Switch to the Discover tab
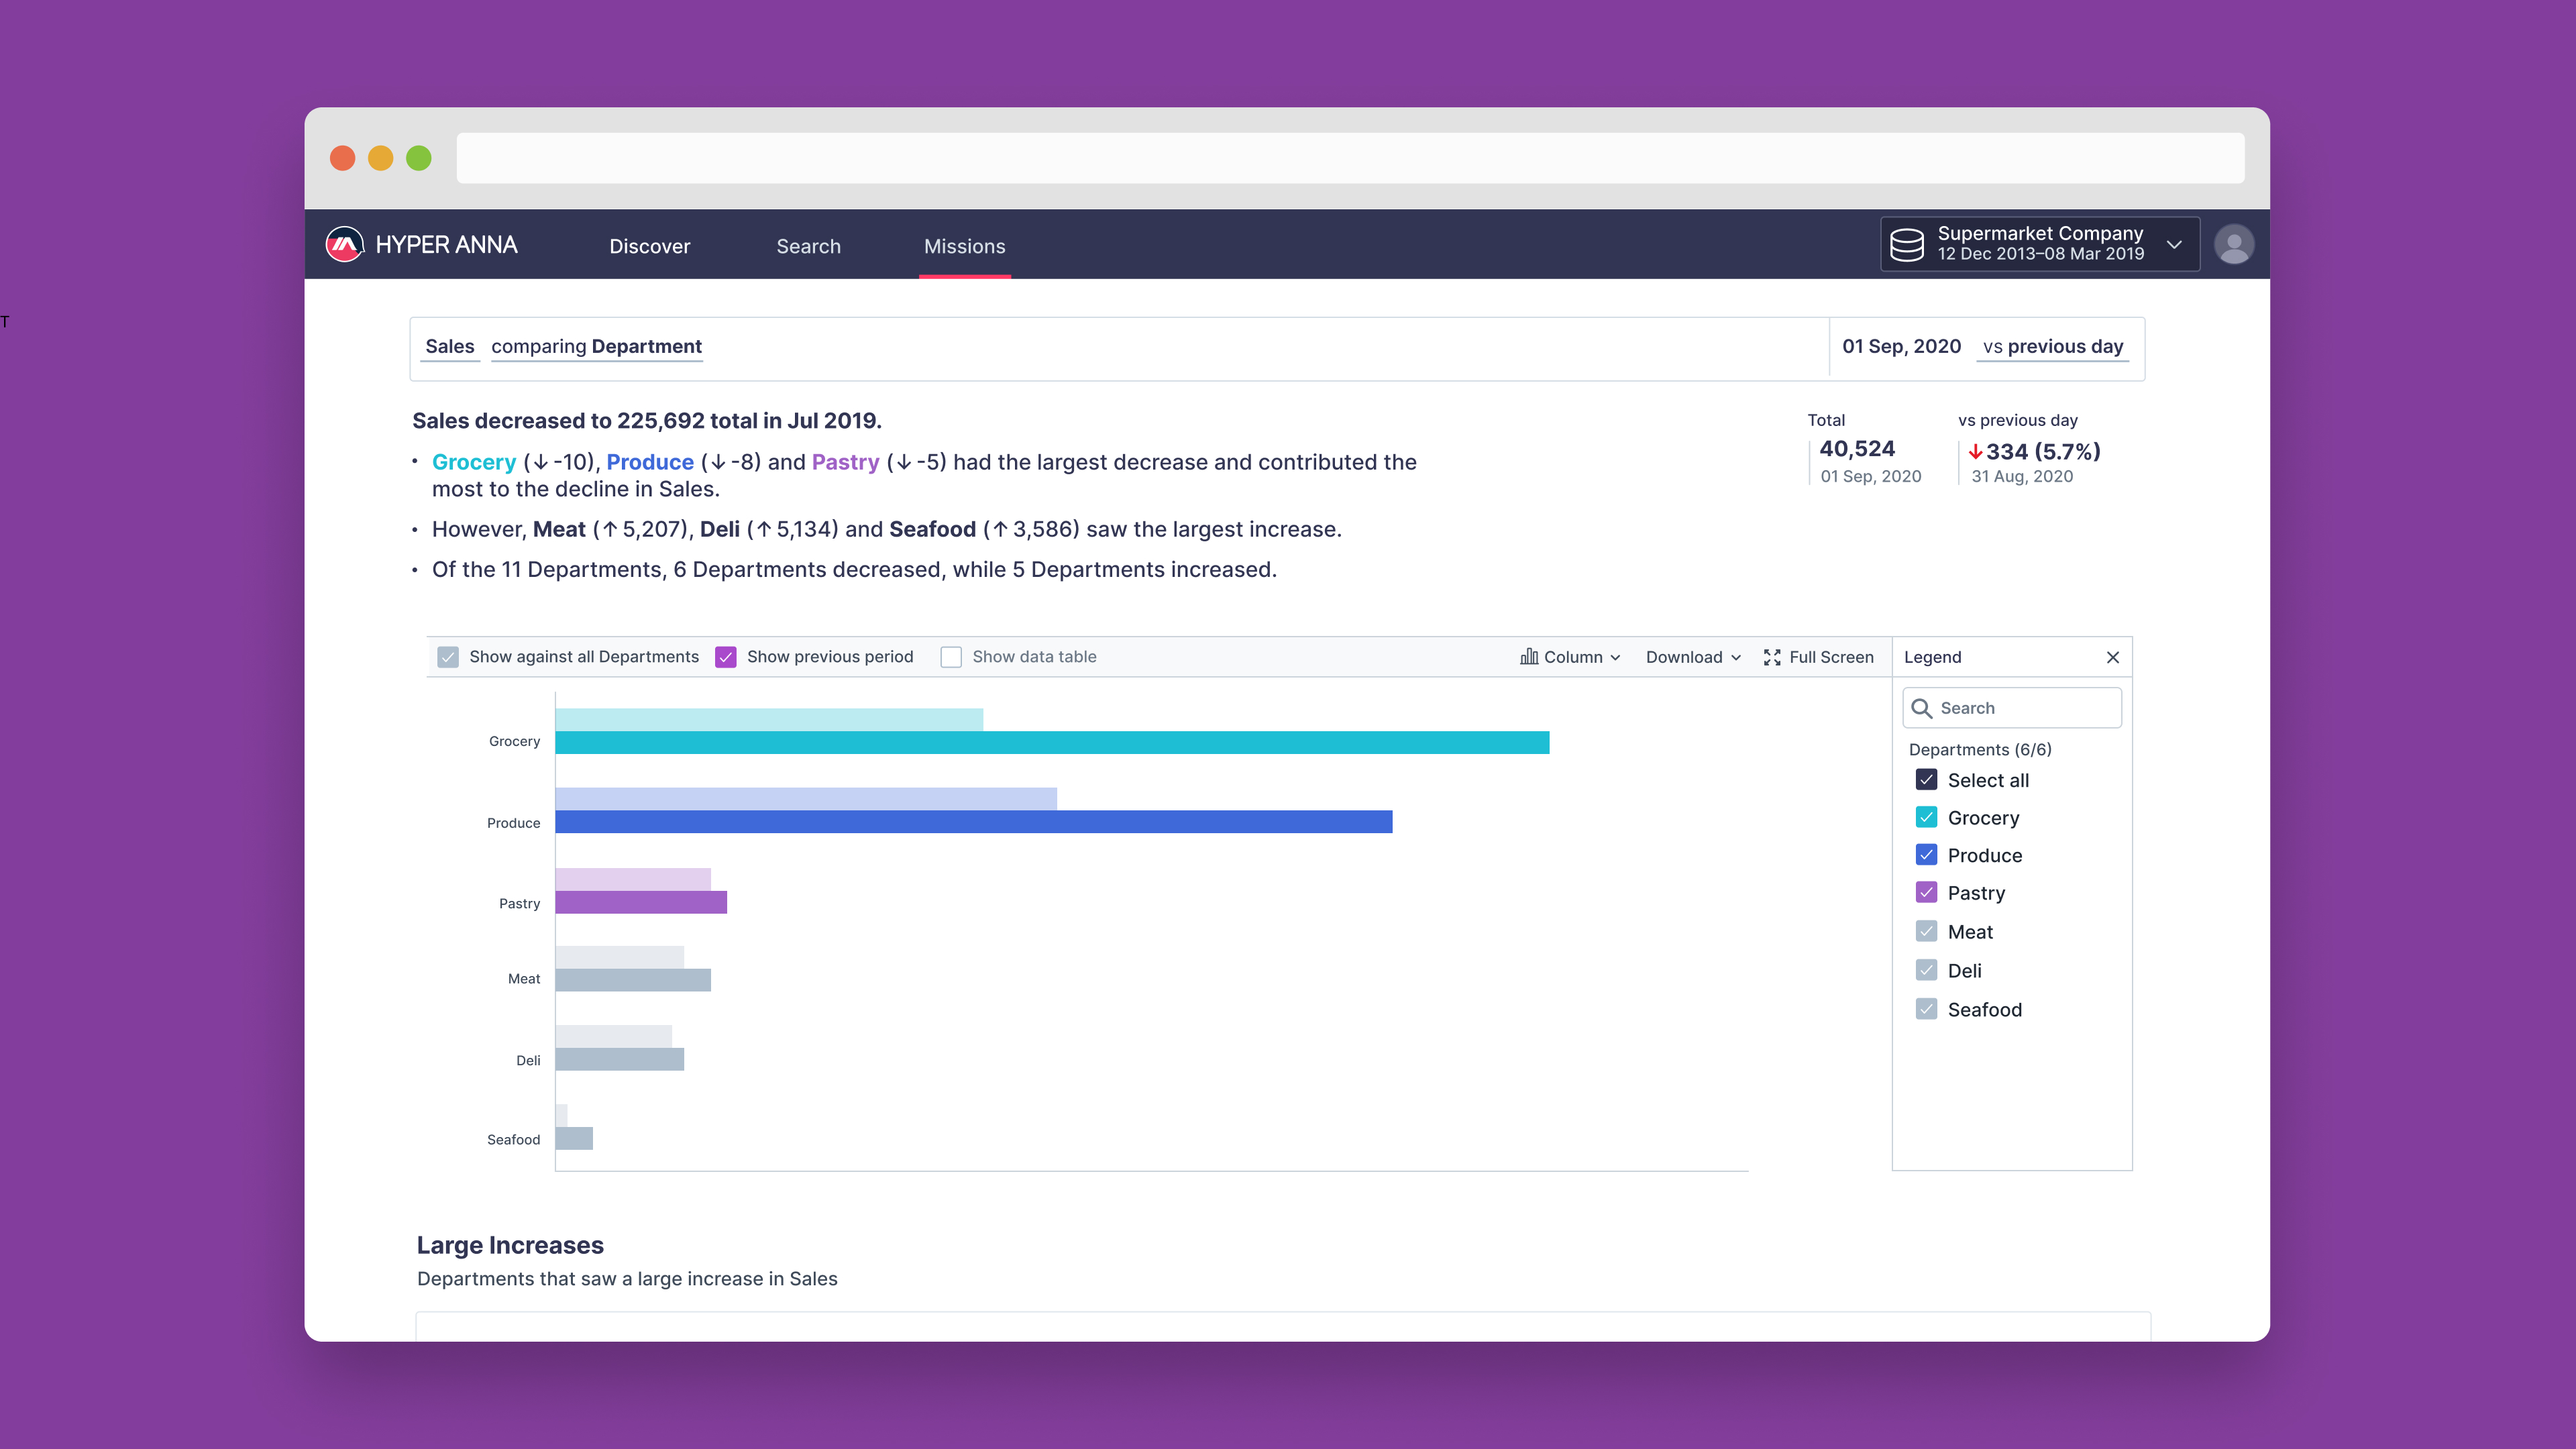This screenshot has height=1449, width=2576. point(649,246)
